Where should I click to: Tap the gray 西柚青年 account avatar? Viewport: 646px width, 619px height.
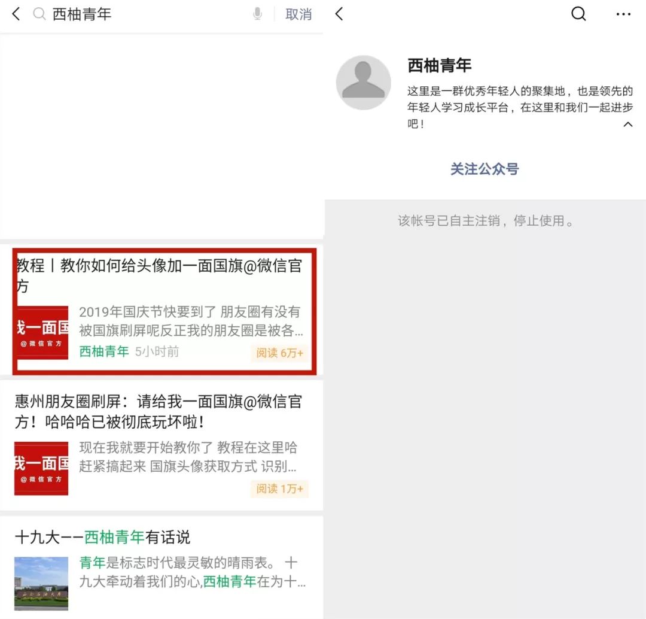[x=364, y=83]
